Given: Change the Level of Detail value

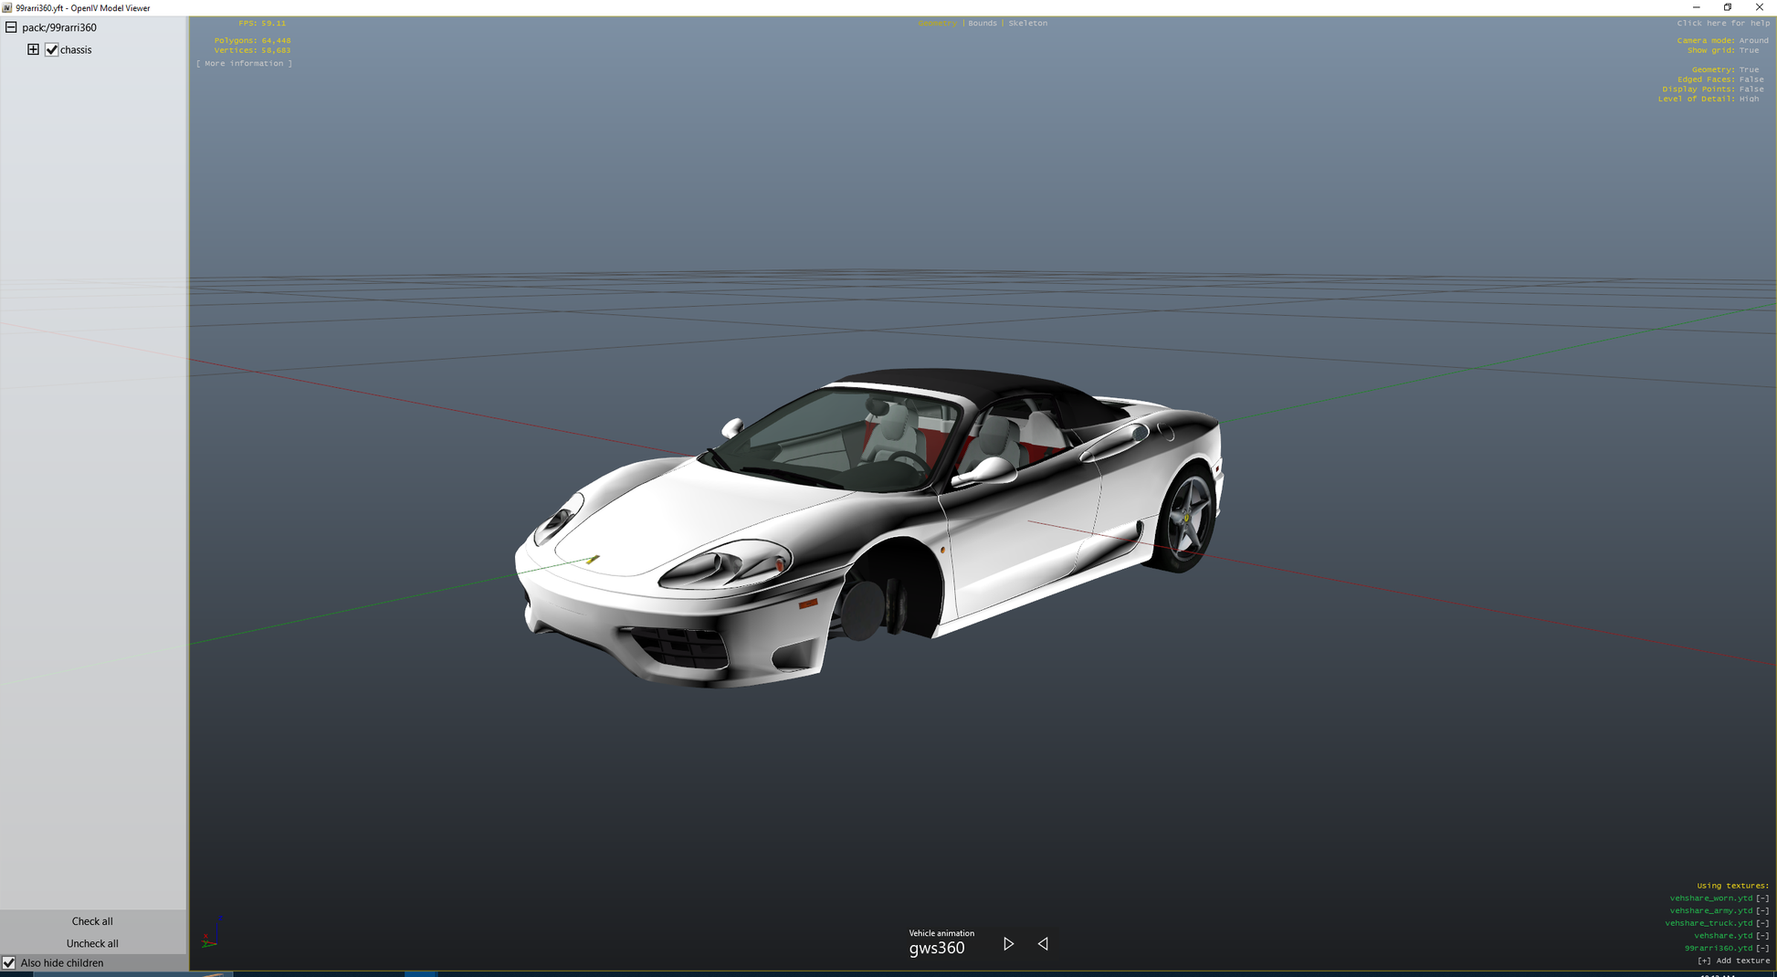Looking at the screenshot, I should (x=1749, y=99).
